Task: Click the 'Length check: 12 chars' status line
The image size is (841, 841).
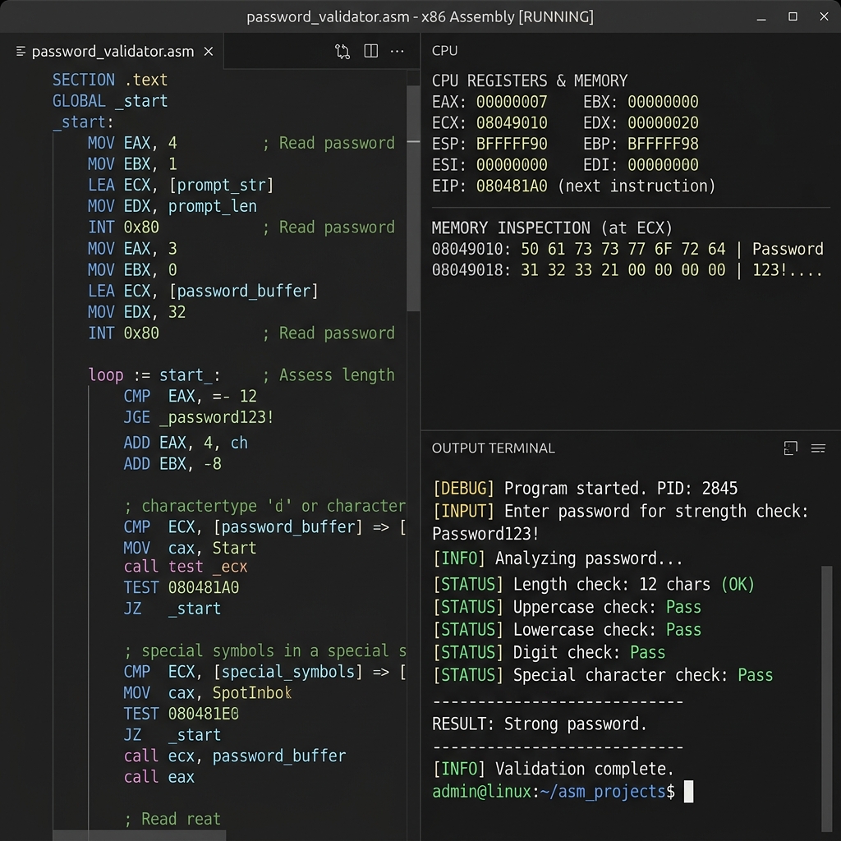Action: pyautogui.click(x=593, y=585)
